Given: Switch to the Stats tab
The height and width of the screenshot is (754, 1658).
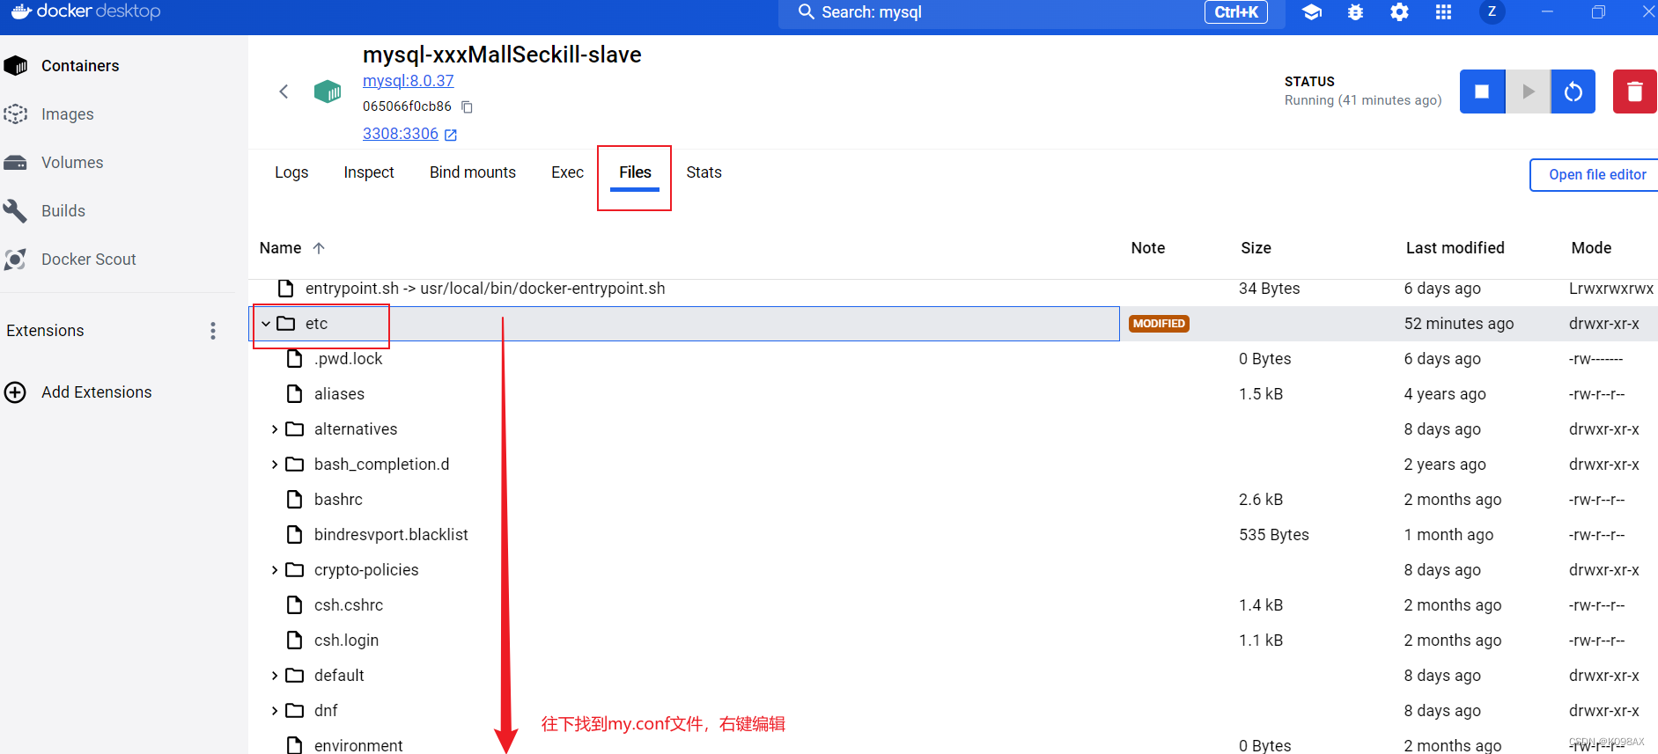Looking at the screenshot, I should (704, 172).
